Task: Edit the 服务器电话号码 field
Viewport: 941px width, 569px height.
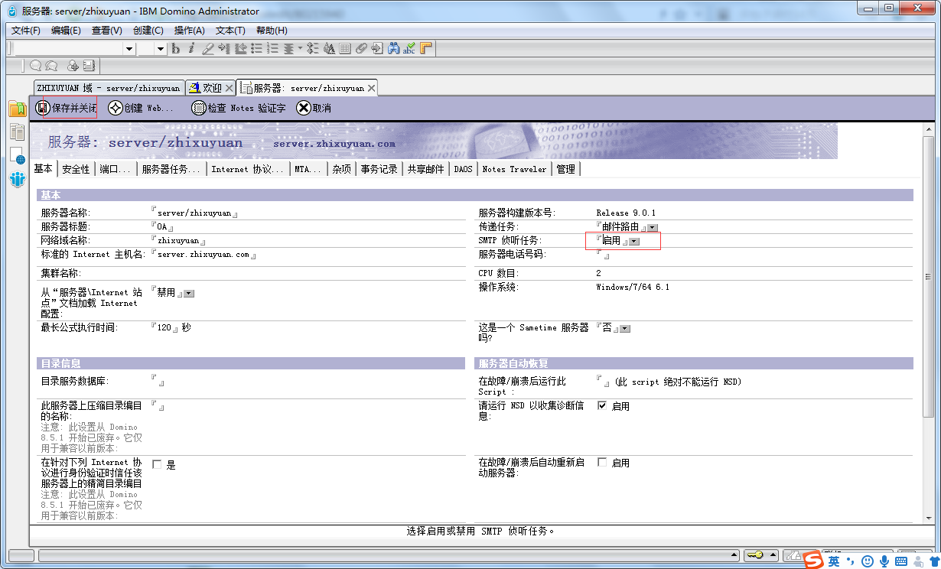Action: pos(603,255)
